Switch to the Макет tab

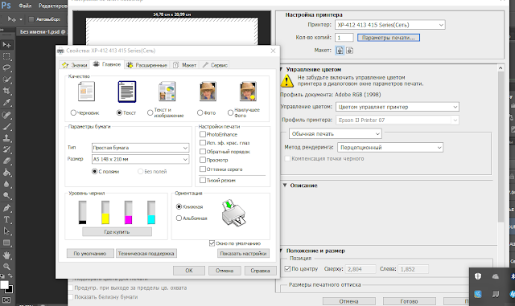coord(184,65)
